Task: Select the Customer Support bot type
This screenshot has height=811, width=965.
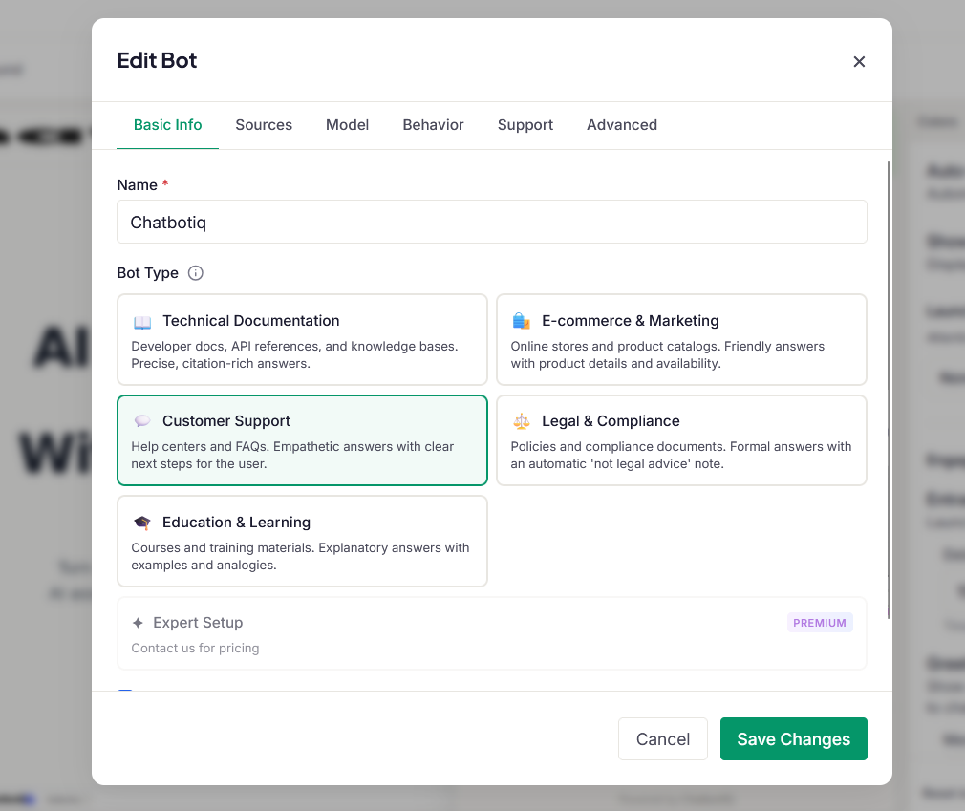Action: 302,440
